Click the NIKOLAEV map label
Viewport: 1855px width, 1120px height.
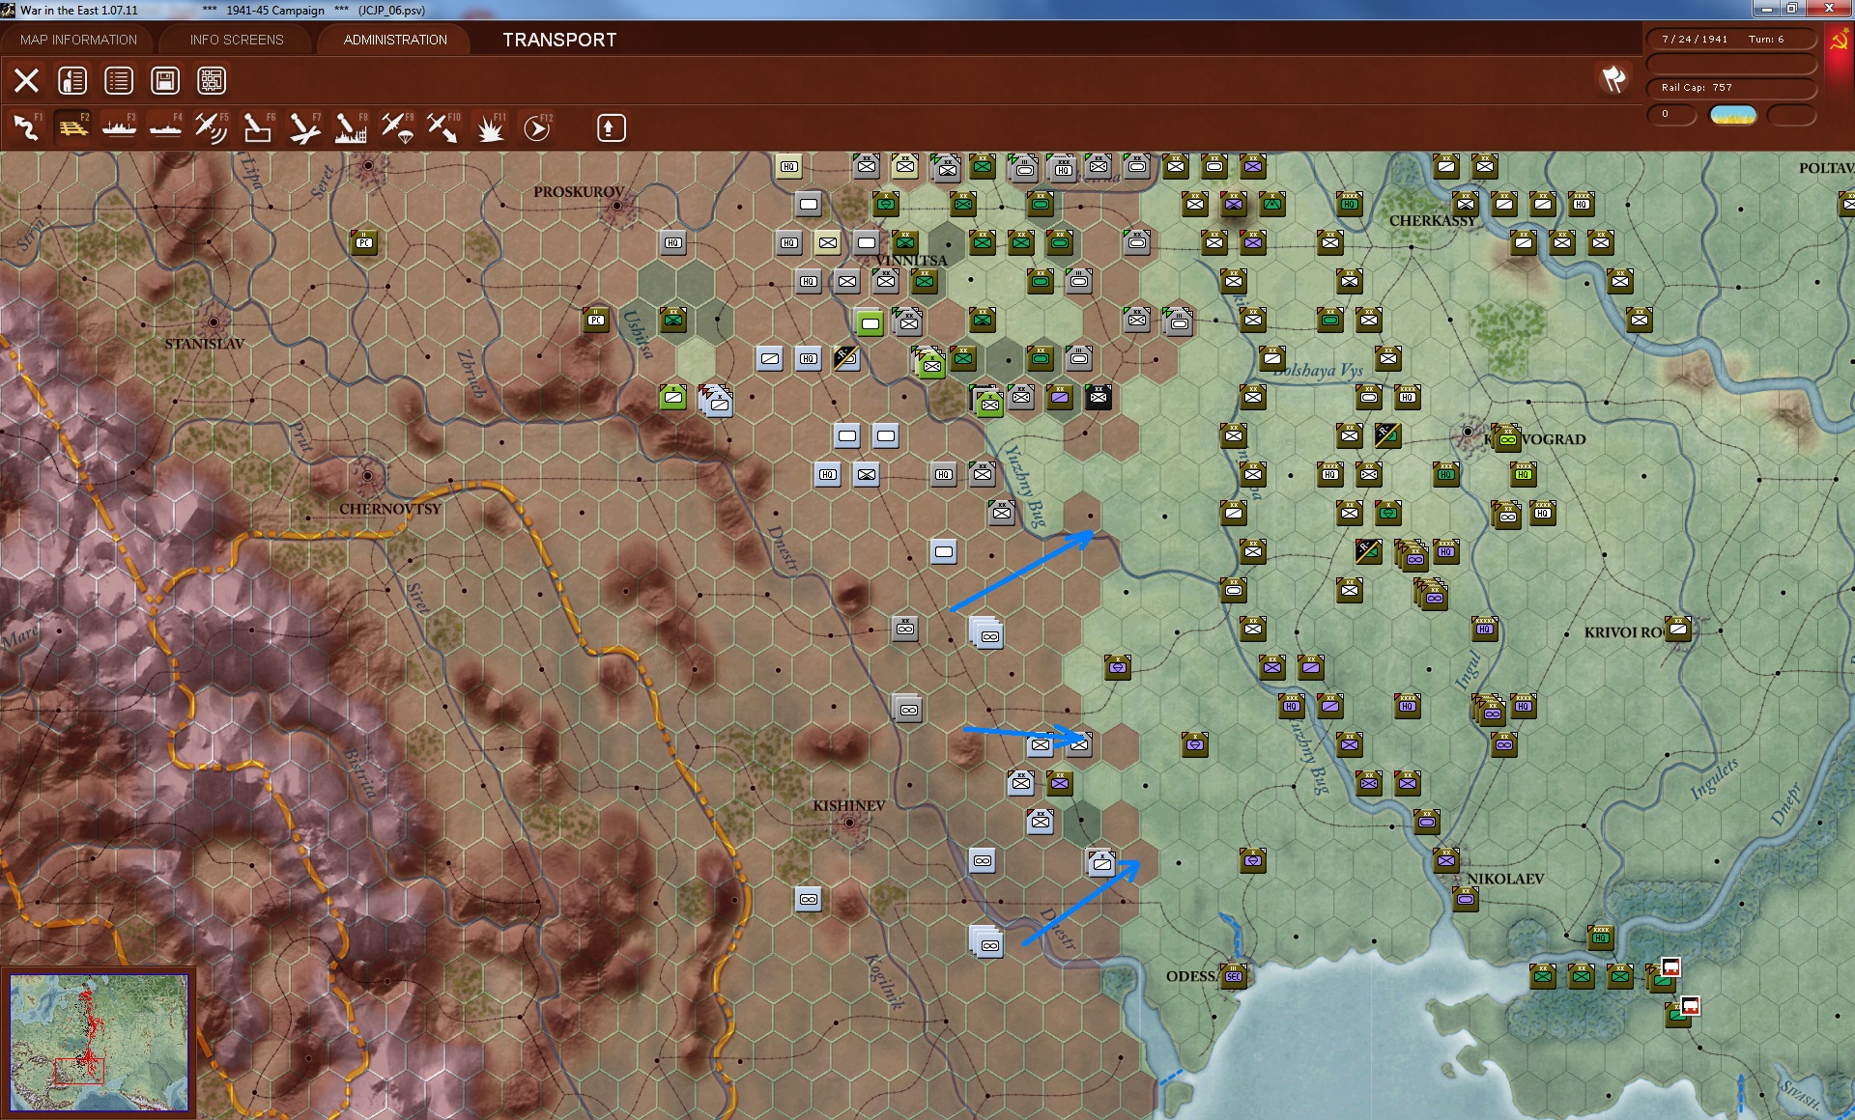1505,879
